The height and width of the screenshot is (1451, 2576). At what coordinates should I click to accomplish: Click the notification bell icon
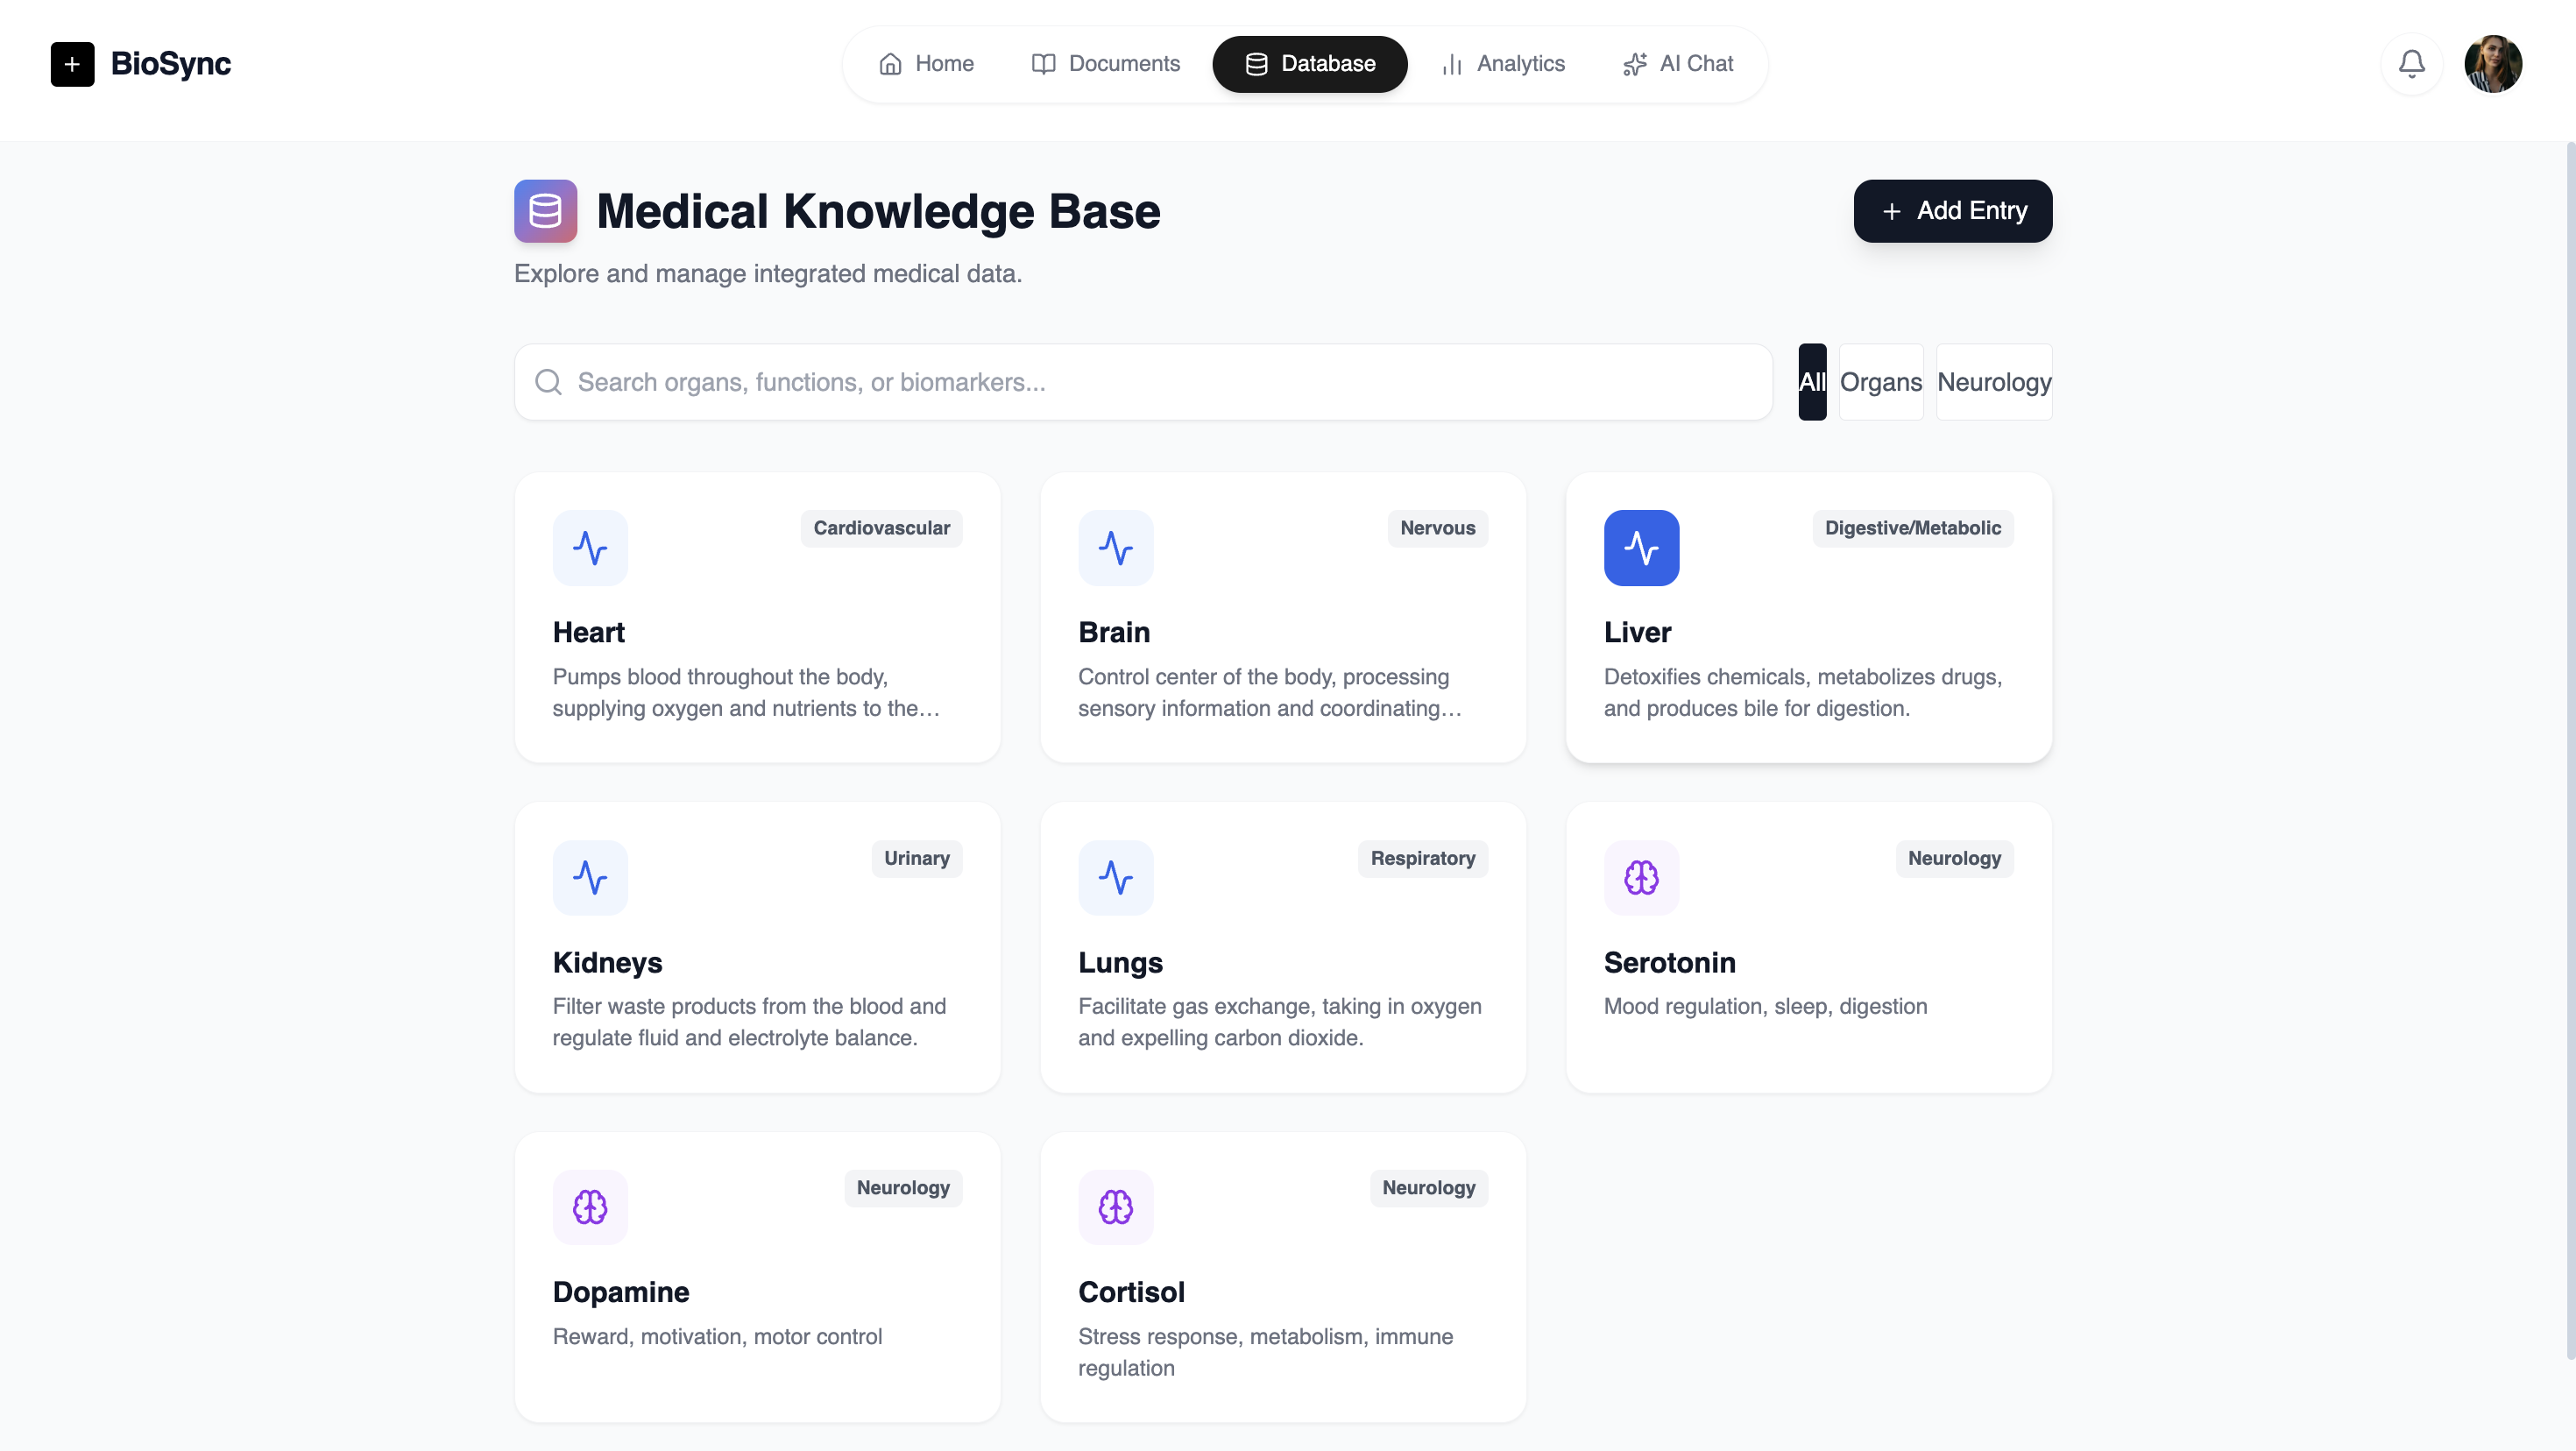pyautogui.click(x=2411, y=64)
